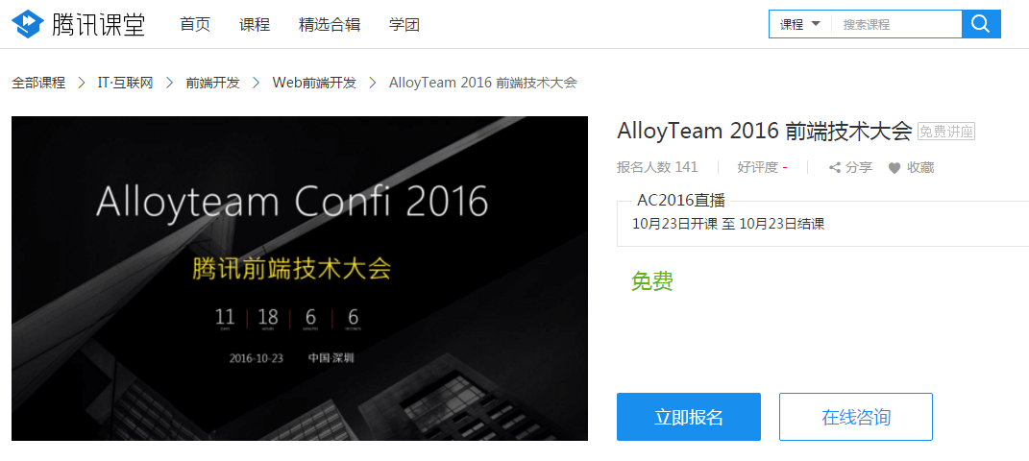The image size is (1029, 461).
Task: Open the 首页 menu item
Action: click(x=195, y=25)
